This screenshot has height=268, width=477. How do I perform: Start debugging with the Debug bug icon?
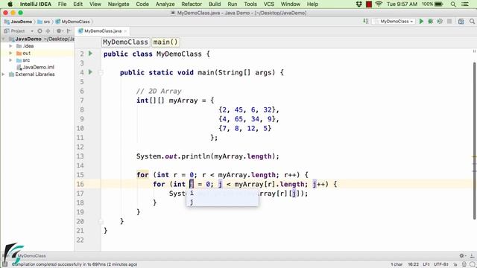431,22
